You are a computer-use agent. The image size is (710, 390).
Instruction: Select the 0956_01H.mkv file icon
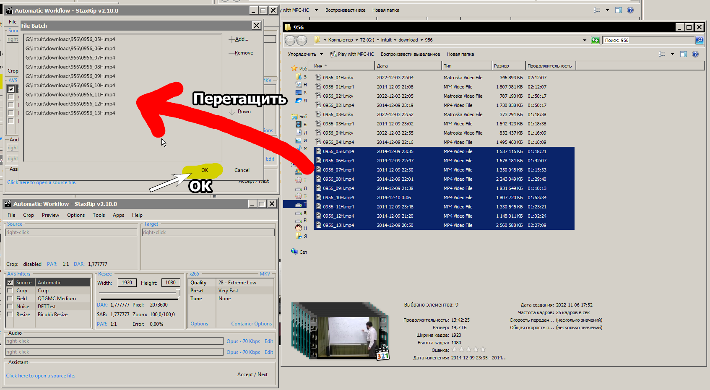coord(318,78)
